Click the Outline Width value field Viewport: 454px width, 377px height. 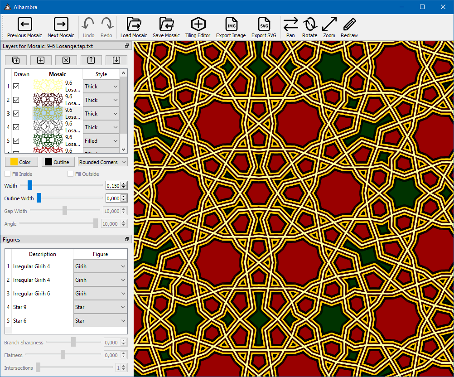point(113,198)
